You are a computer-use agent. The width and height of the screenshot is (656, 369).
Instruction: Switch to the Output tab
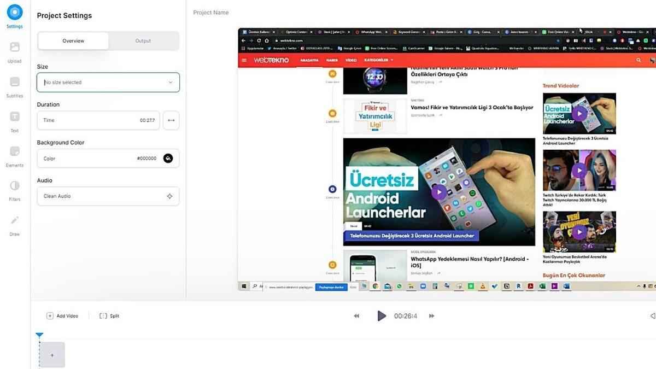pos(143,40)
